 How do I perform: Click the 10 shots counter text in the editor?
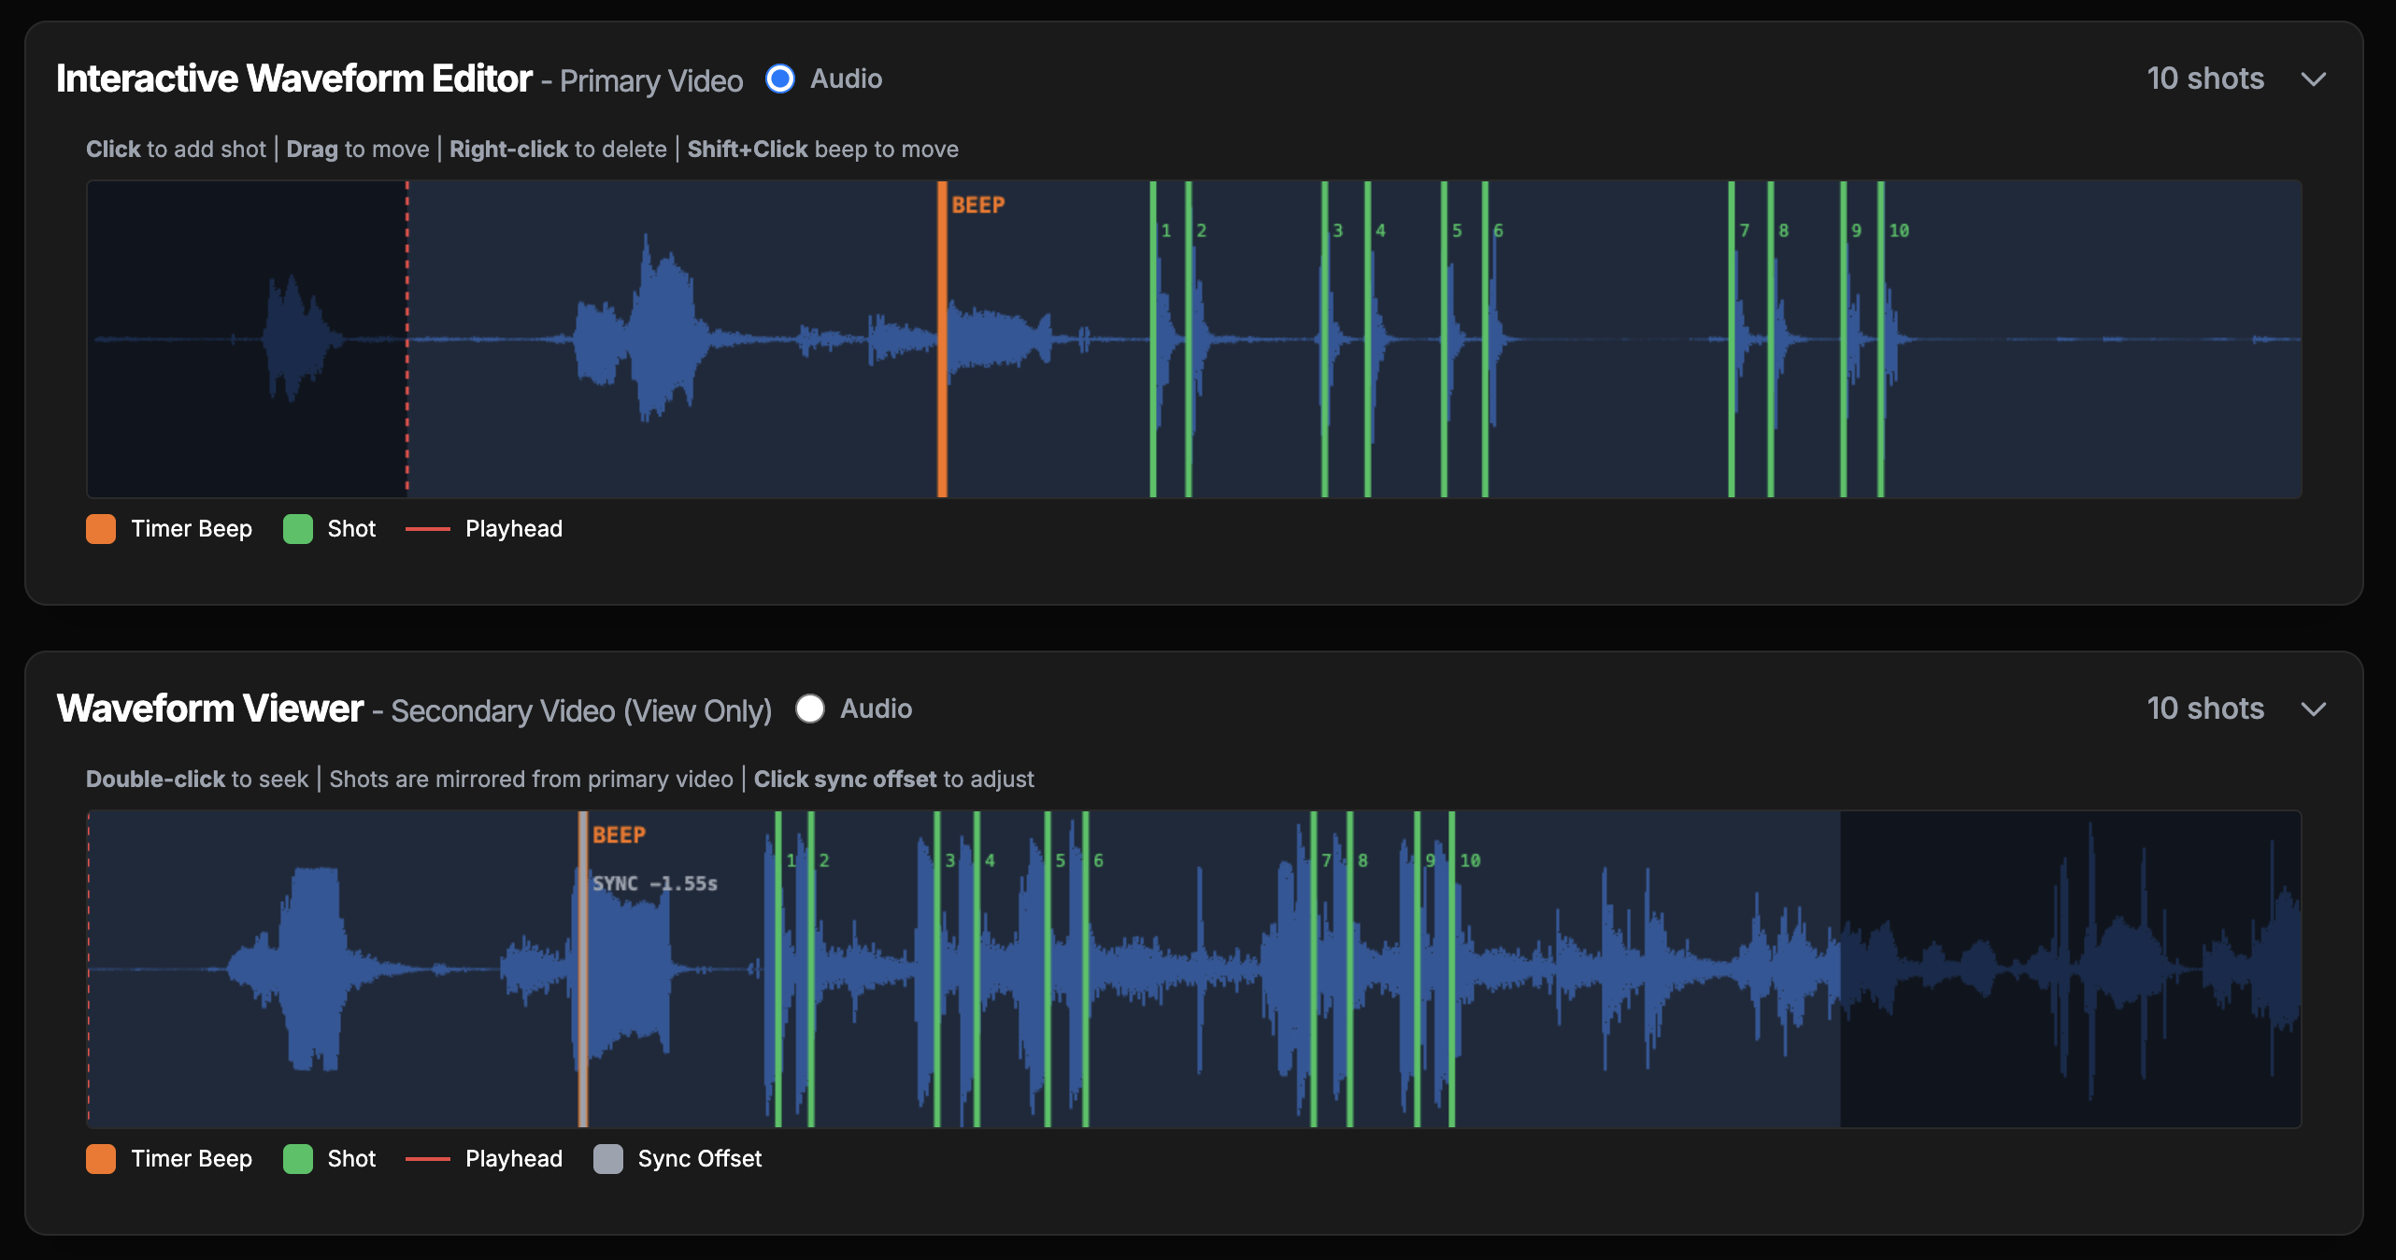tap(2204, 79)
